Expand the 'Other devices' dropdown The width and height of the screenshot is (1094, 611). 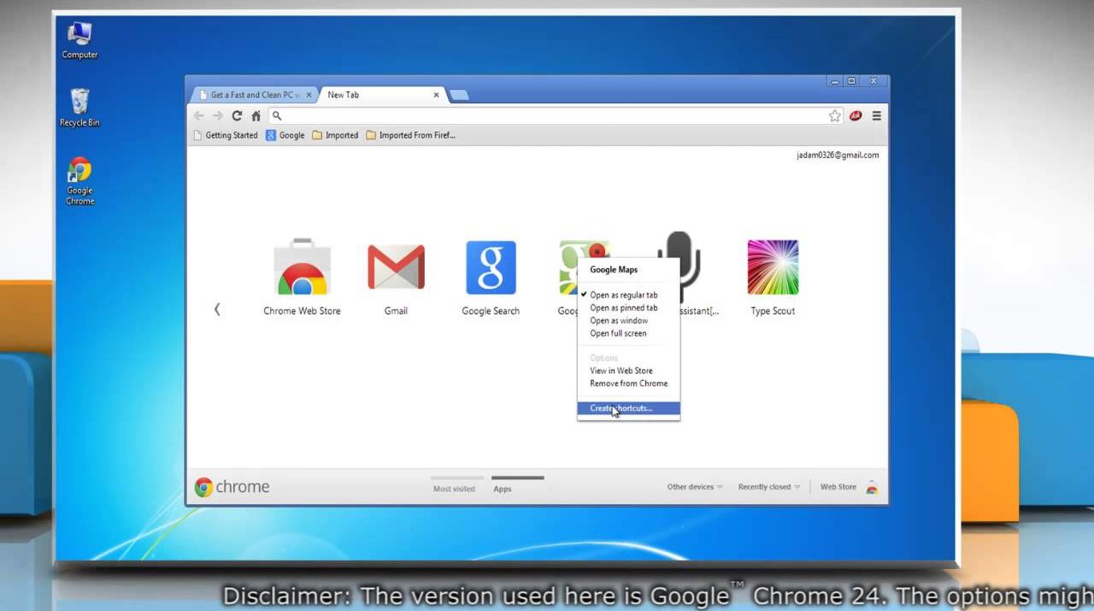tap(694, 487)
